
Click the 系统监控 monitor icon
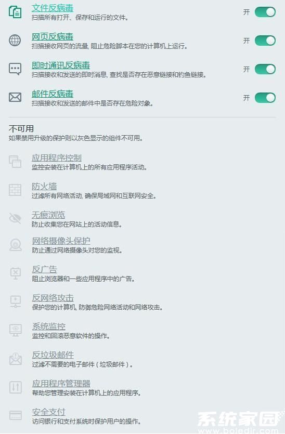(x=16, y=330)
